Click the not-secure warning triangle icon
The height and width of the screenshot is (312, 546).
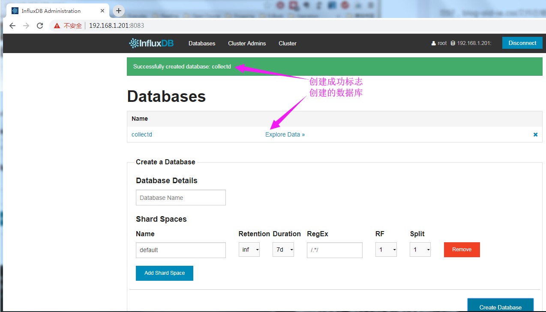pos(57,26)
